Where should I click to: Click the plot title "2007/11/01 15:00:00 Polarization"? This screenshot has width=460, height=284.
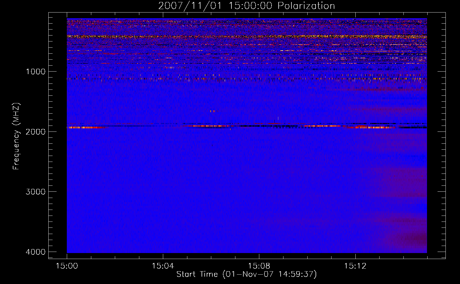click(x=246, y=6)
